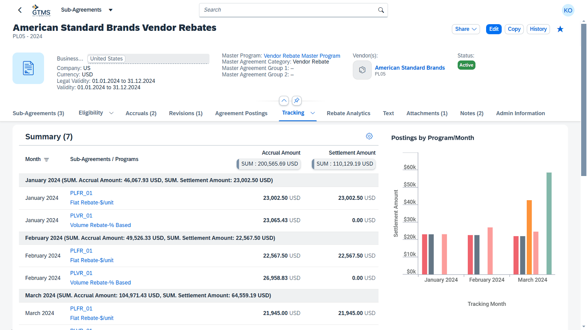Click the Month column sort icon
The width and height of the screenshot is (587, 330).
coord(47,159)
